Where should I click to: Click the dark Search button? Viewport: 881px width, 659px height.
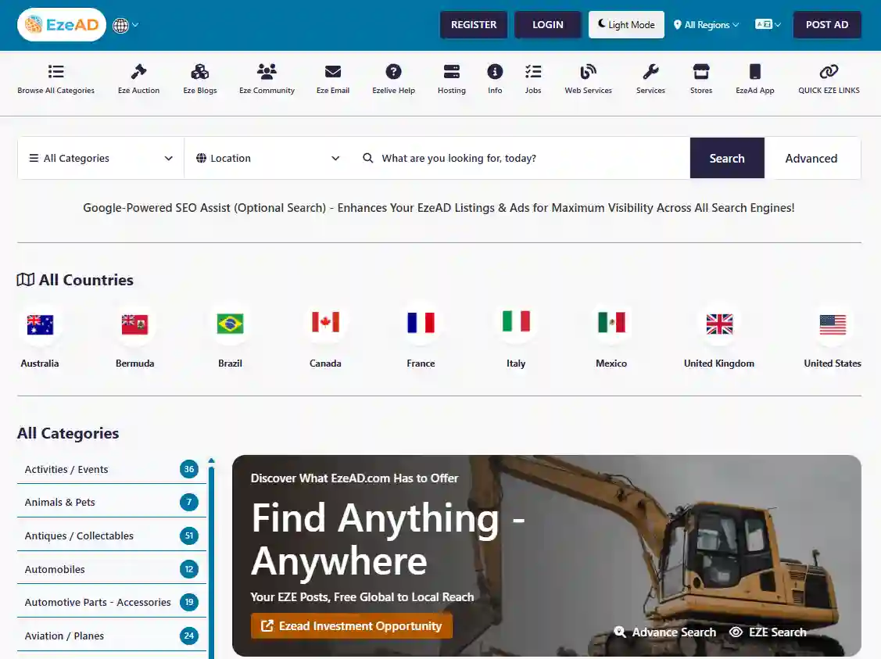pyautogui.click(x=727, y=159)
